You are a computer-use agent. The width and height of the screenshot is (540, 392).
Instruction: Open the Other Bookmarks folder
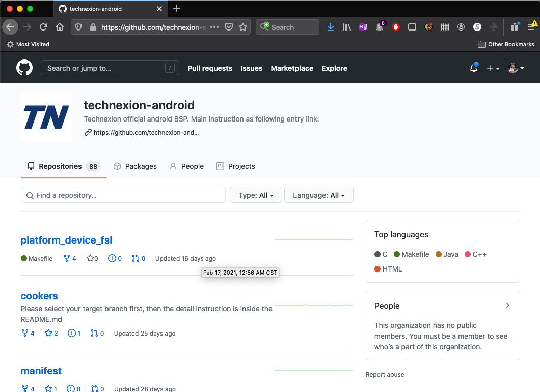(506, 44)
